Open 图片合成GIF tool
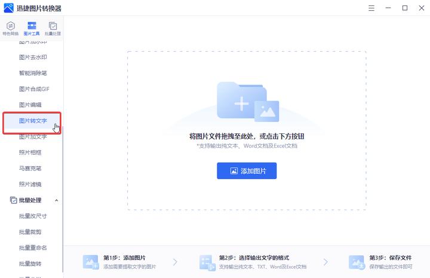The image size is (430, 278). 34,89
